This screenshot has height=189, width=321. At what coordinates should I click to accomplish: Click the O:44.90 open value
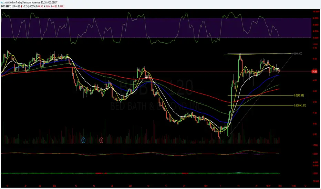40,6
